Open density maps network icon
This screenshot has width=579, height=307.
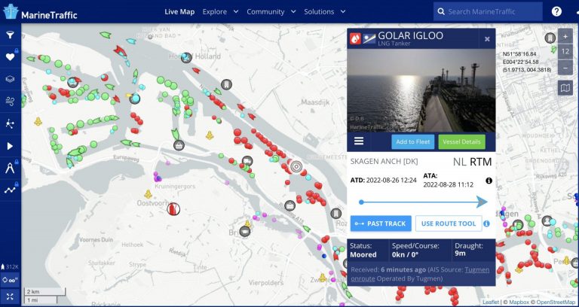[10, 123]
